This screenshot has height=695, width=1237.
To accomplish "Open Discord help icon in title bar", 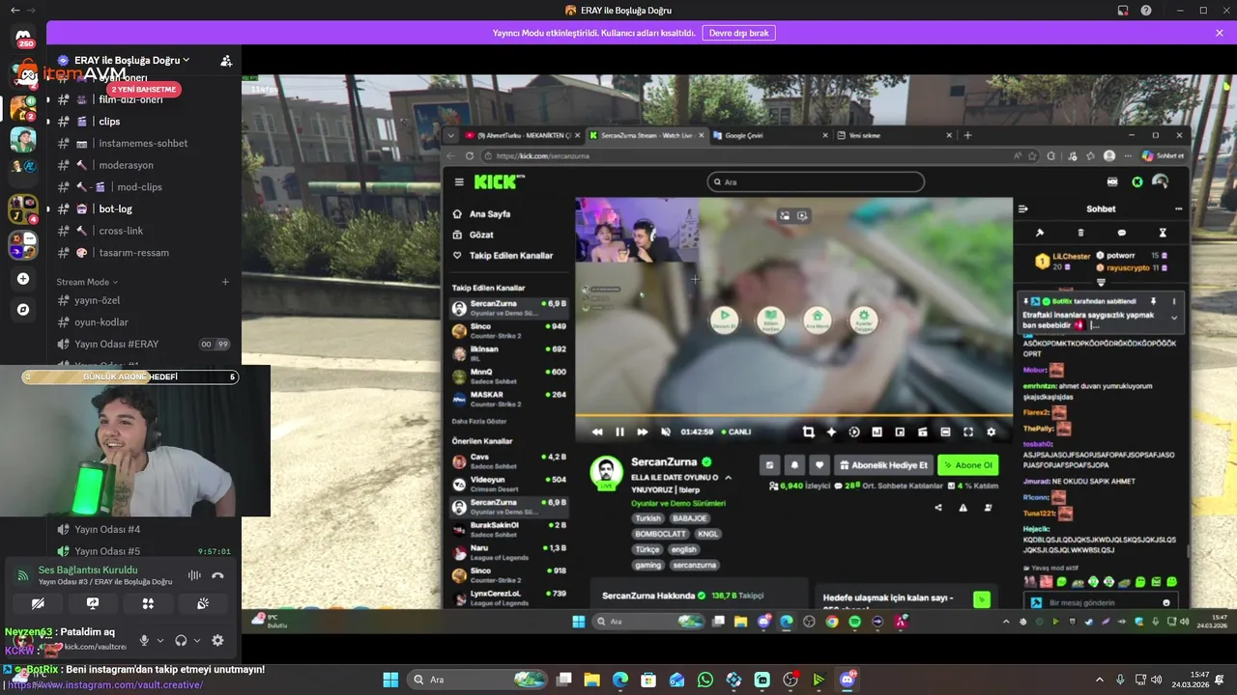I will pyautogui.click(x=1146, y=11).
